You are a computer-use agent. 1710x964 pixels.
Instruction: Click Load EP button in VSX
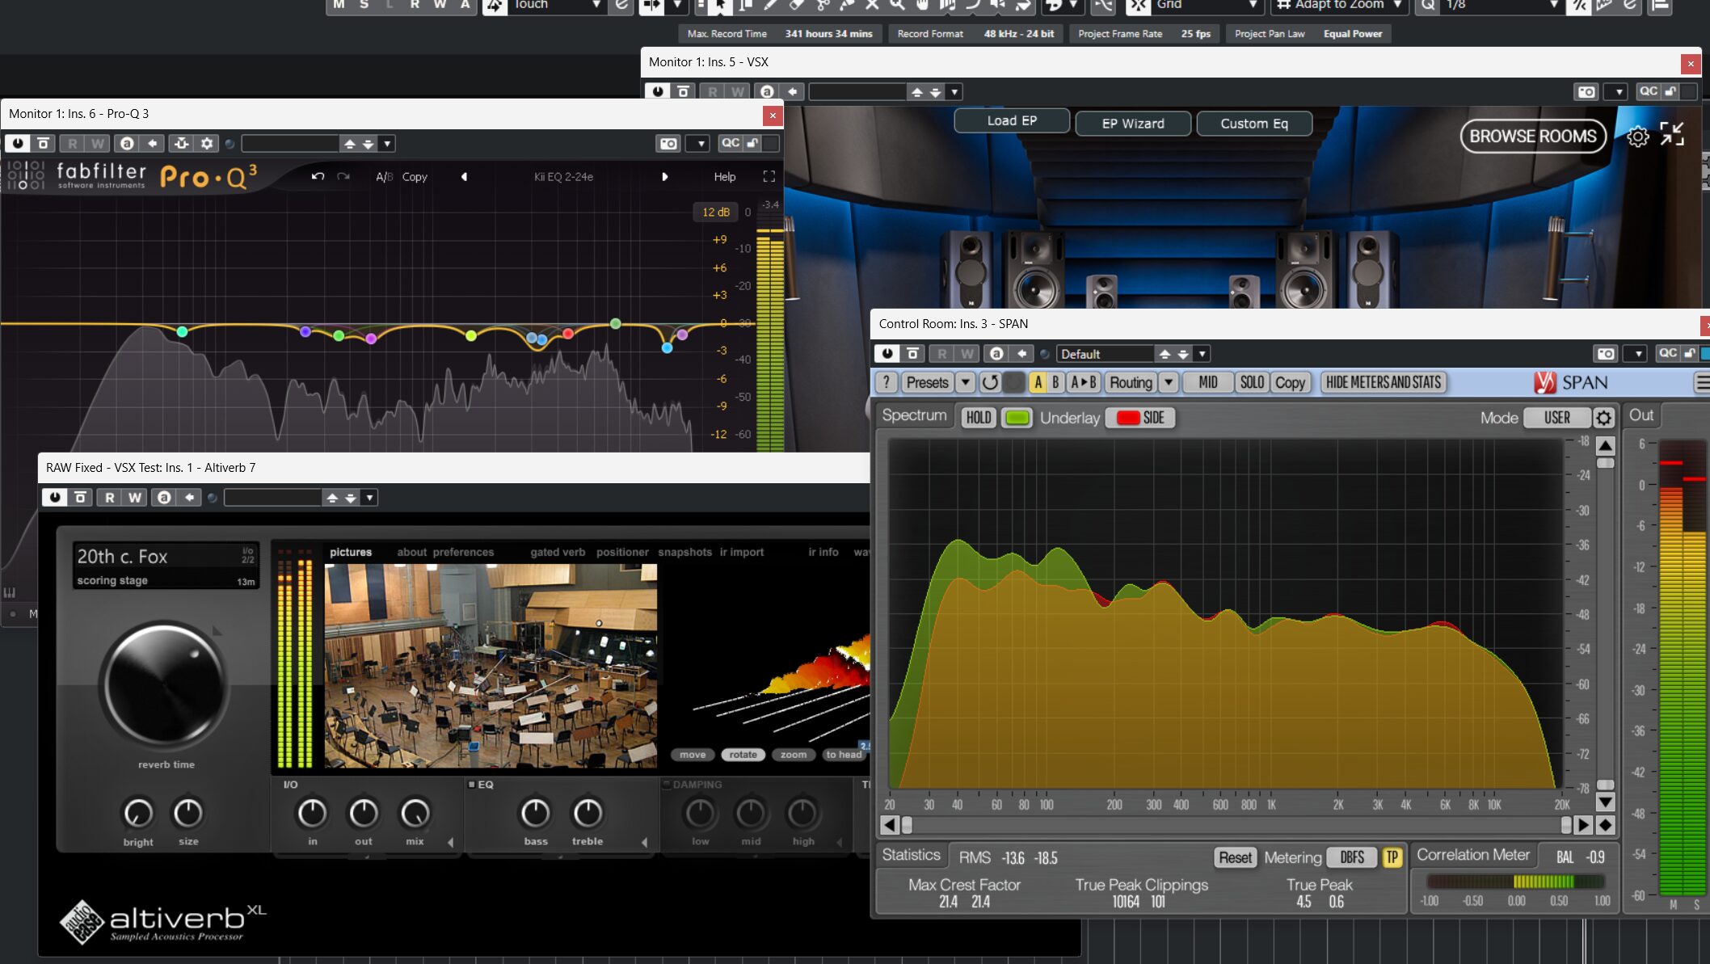[1011, 121]
